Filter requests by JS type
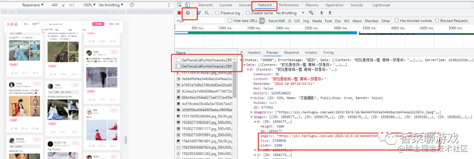The height and width of the screenshot is (159, 474). click(x=289, y=21)
